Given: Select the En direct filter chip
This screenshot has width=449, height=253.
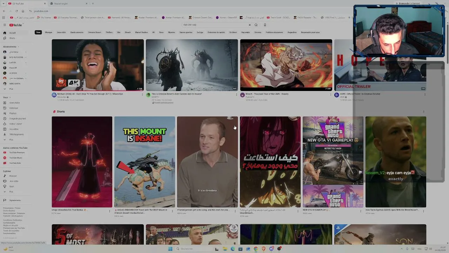Looking at the screenshot, I should 233,32.
